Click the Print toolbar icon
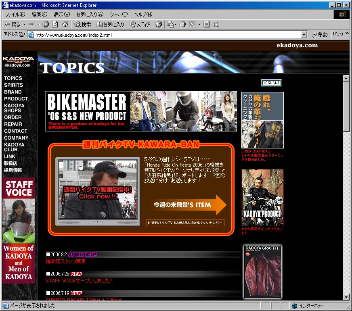The image size is (352, 311). [x=182, y=25]
